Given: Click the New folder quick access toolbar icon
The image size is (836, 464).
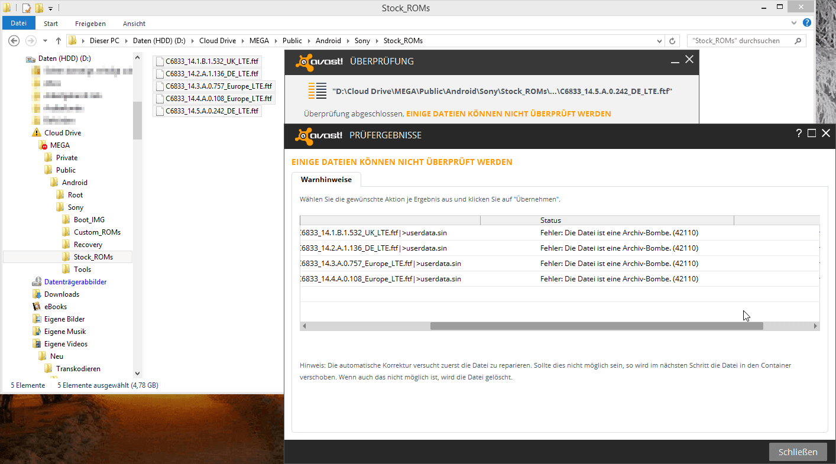Looking at the screenshot, I should coord(39,8).
